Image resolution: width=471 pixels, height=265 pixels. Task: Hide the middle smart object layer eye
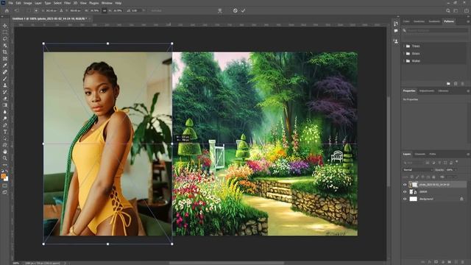coord(405,191)
